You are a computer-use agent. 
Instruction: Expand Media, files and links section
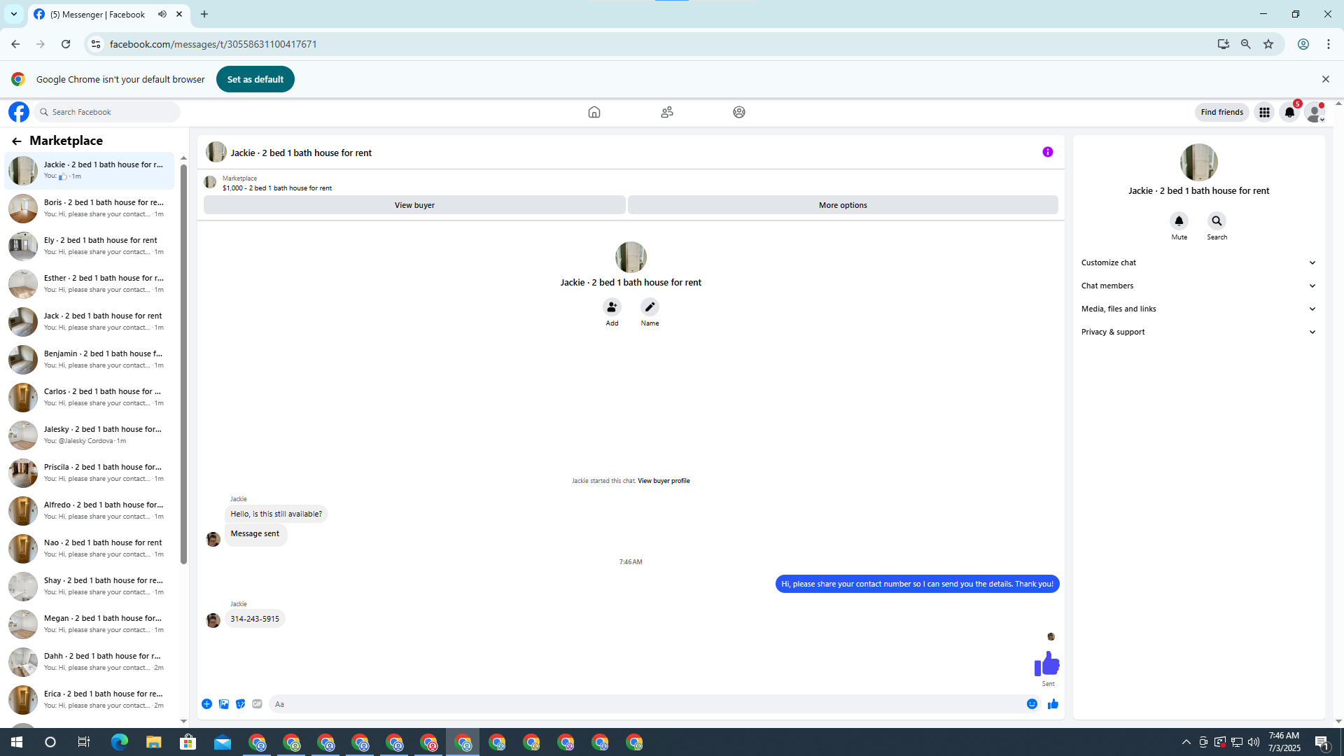(x=1198, y=309)
